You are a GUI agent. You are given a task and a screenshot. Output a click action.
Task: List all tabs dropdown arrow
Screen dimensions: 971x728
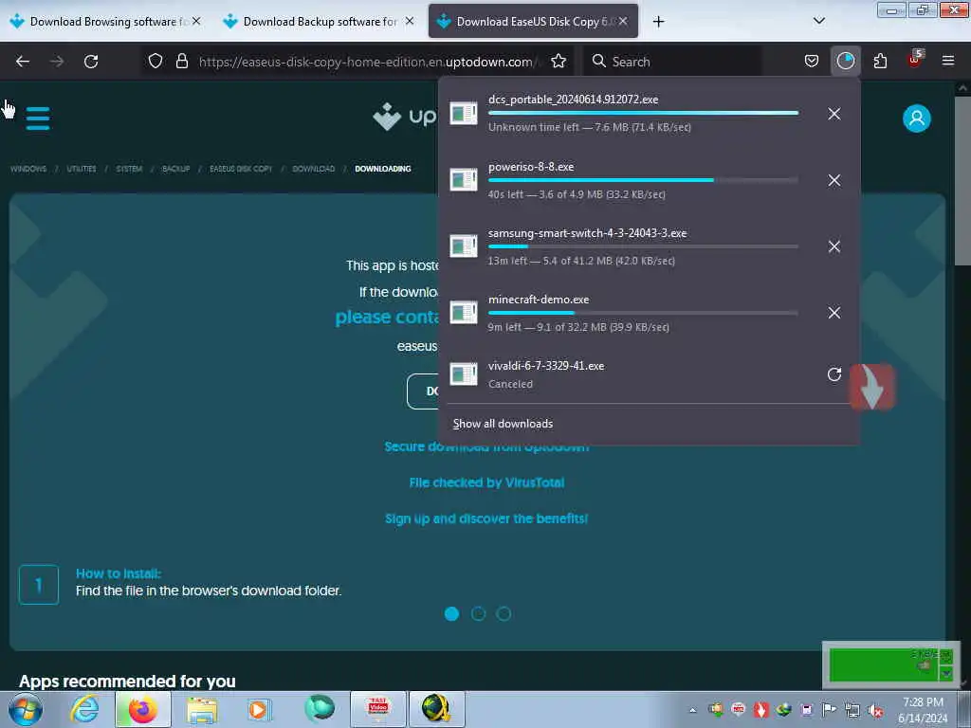tap(818, 21)
